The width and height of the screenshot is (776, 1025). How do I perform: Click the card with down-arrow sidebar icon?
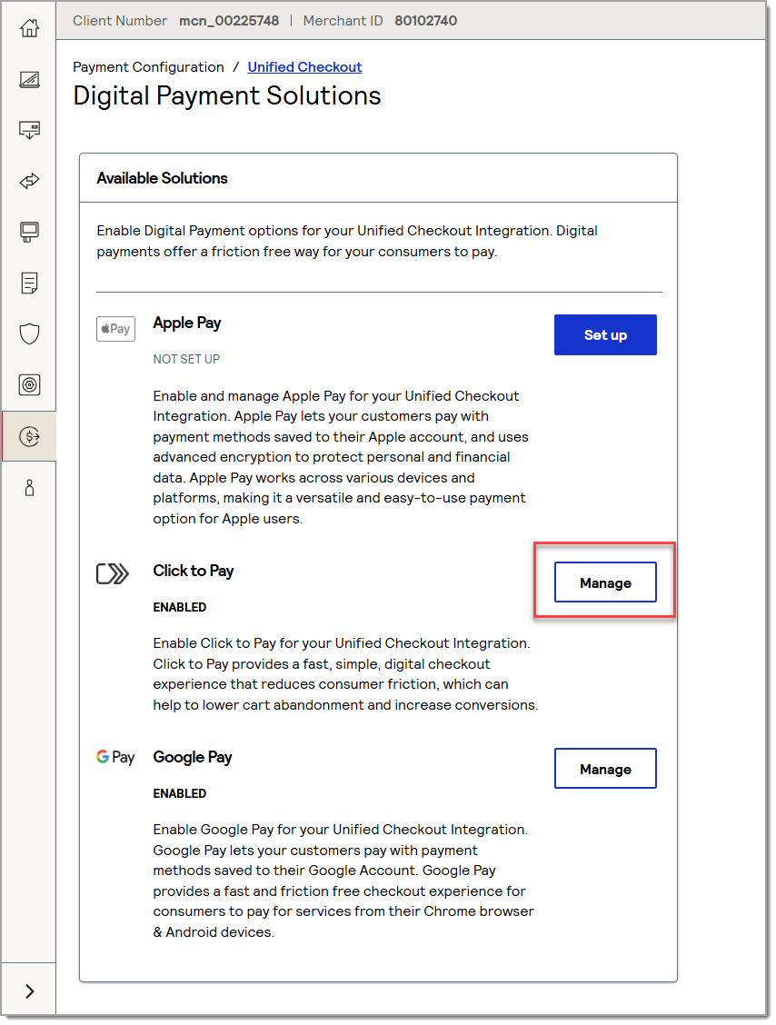[x=29, y=130]
